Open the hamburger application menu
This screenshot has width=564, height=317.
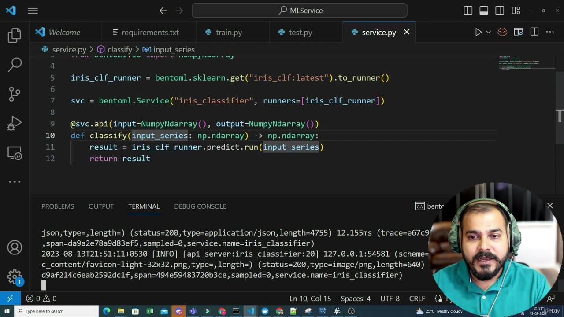click(x=33, y=11)
